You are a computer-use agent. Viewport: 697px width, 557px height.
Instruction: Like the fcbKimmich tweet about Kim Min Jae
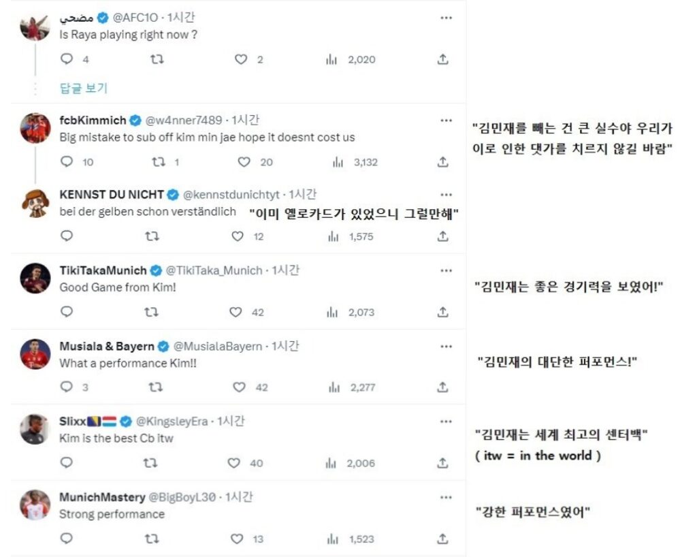click(244, 162)
